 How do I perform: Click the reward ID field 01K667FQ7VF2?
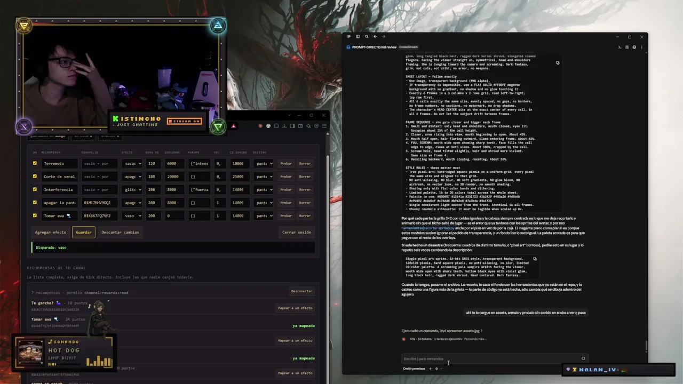[x=99, y=215]
